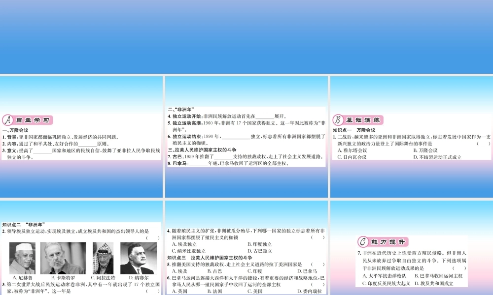Choose option A. 太平军抗击洋枪队
Viewport: 493px width, 295px height.
(x=384, y=276)
